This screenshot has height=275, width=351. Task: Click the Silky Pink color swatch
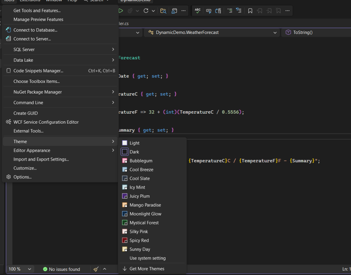[x=125, y=232]
